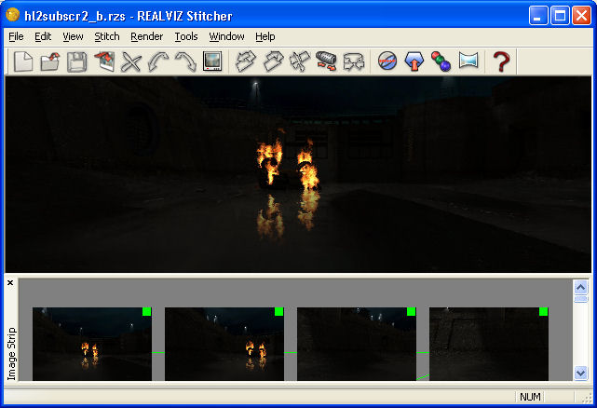Click the first stitch images icon
Viewport: 597px width, 408px height.
pyautogui.click(x=246, y=61)
